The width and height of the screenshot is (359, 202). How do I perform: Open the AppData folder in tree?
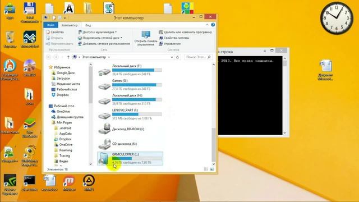(63, 134)
